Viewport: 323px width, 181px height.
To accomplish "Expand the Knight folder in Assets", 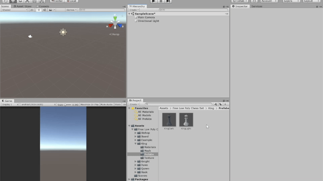I will click(136, 162).
